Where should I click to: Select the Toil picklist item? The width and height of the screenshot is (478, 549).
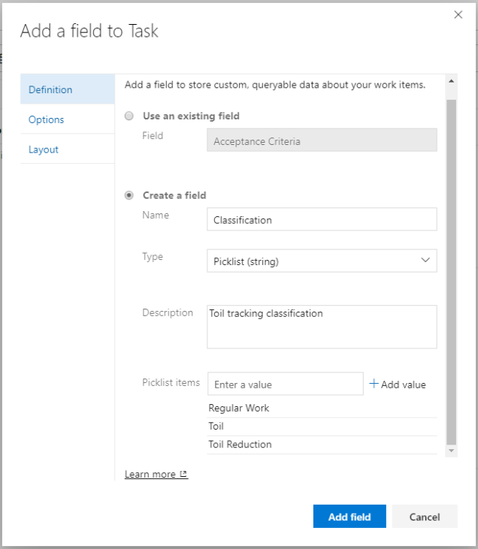pyautogui.click(x=322, y=427)
